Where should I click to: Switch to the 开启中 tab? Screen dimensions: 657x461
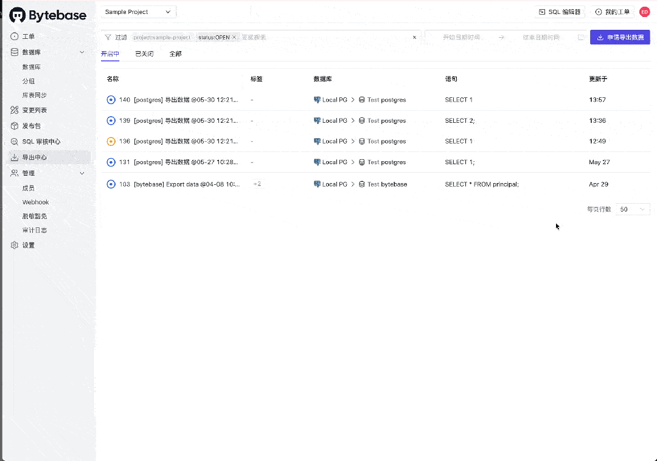[x=110, y=54]
